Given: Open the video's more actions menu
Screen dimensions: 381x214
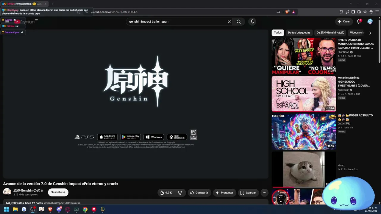Looking at the screenshot, I should pos(264,193).
